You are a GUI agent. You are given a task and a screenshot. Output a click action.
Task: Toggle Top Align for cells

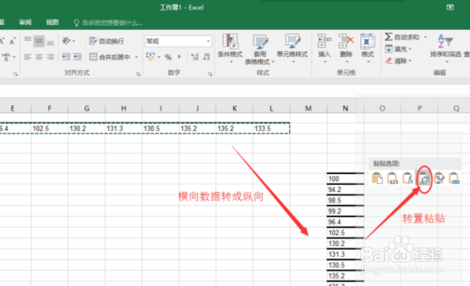click(27, 41)
